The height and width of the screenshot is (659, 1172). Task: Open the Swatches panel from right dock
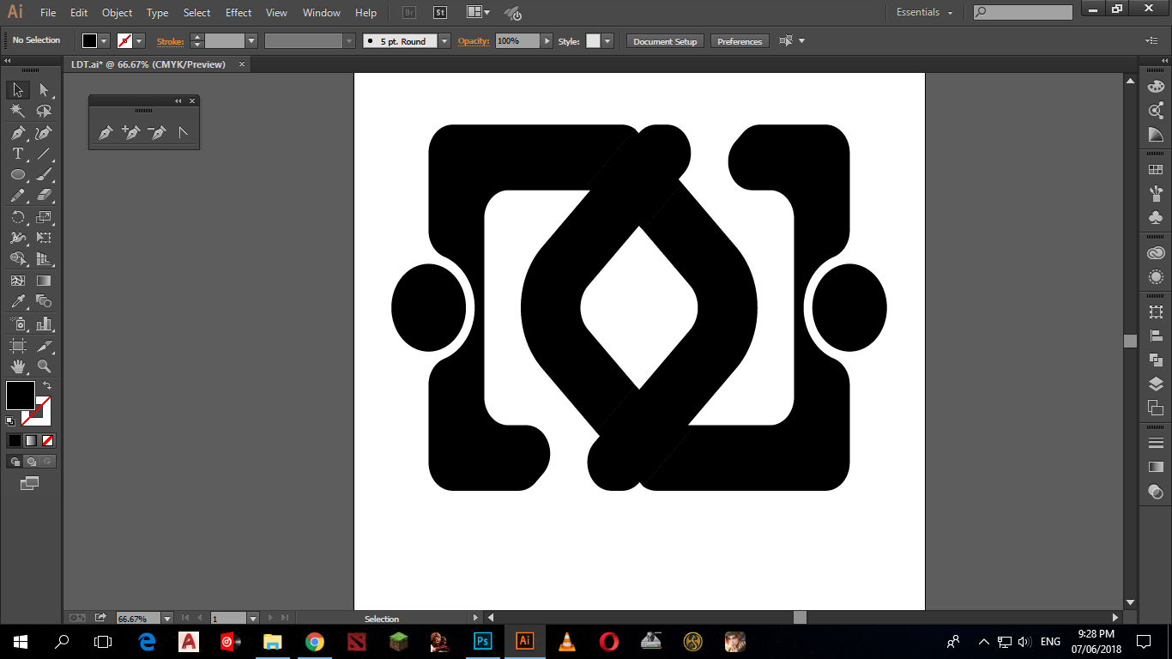pos(1156,170)
